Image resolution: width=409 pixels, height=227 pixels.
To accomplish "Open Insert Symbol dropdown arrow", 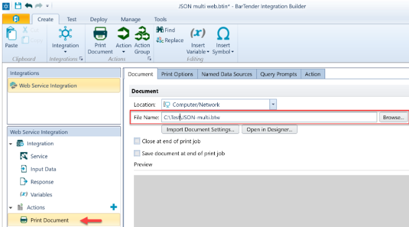I will coord(232,52).
